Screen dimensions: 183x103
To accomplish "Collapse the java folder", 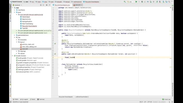I will pos(15,12).
